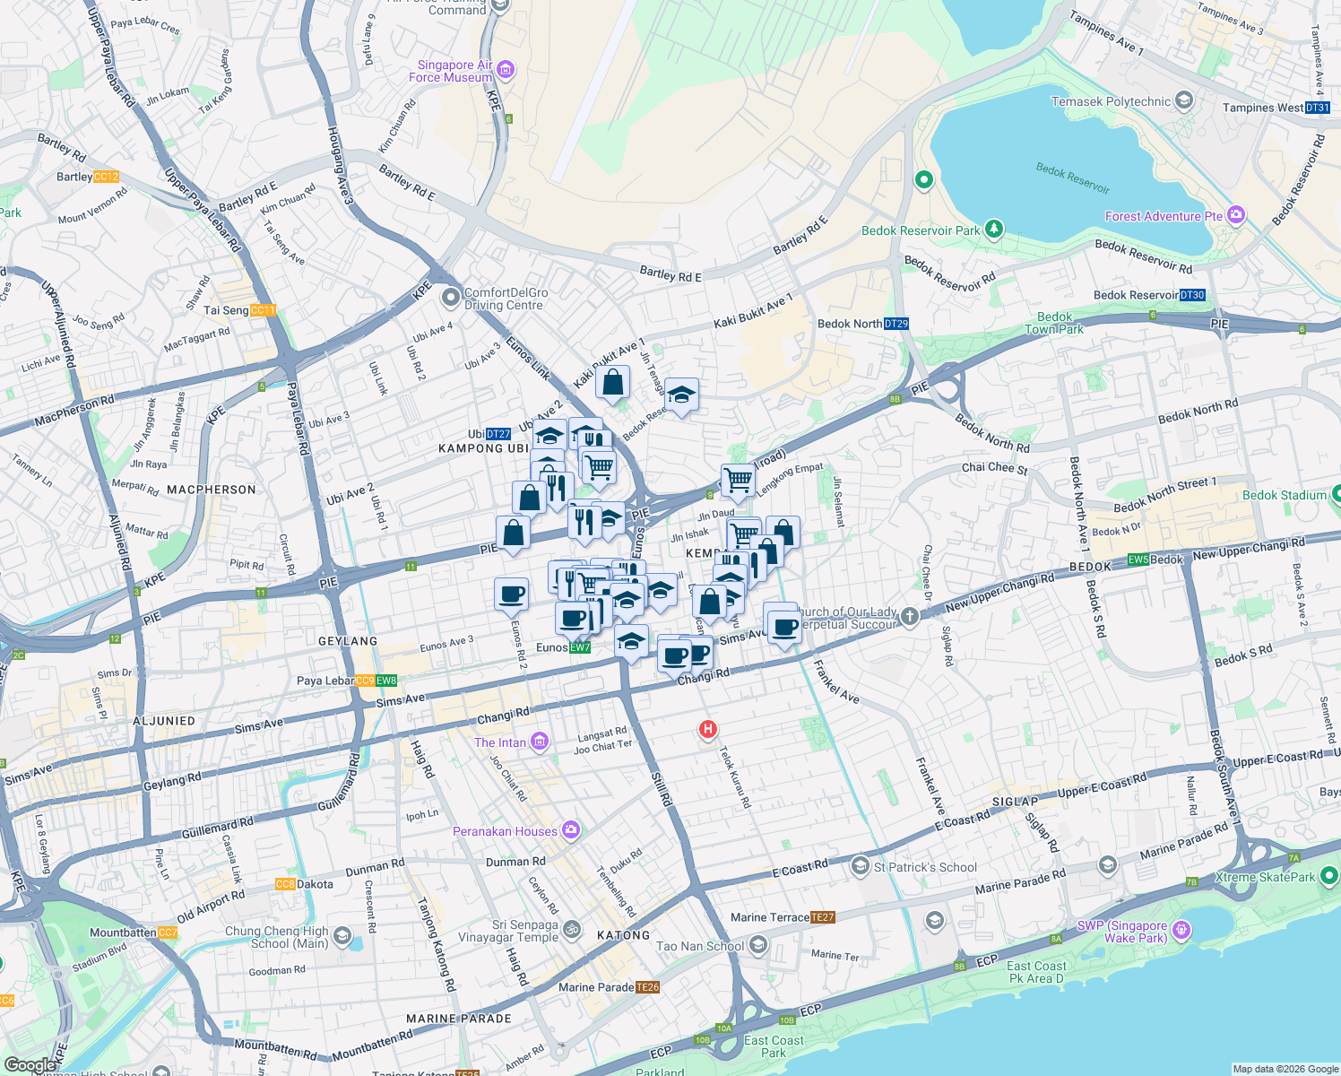Select shopping bag marker beside Jln Selamat
1341x1076 pixels.
coord(783,534)
